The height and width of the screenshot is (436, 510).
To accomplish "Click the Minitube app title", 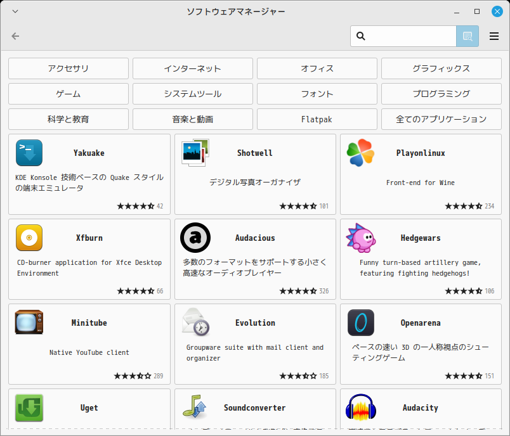I will (89, 323).
